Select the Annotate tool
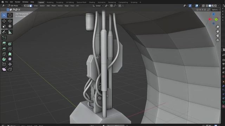 (4, 32)
